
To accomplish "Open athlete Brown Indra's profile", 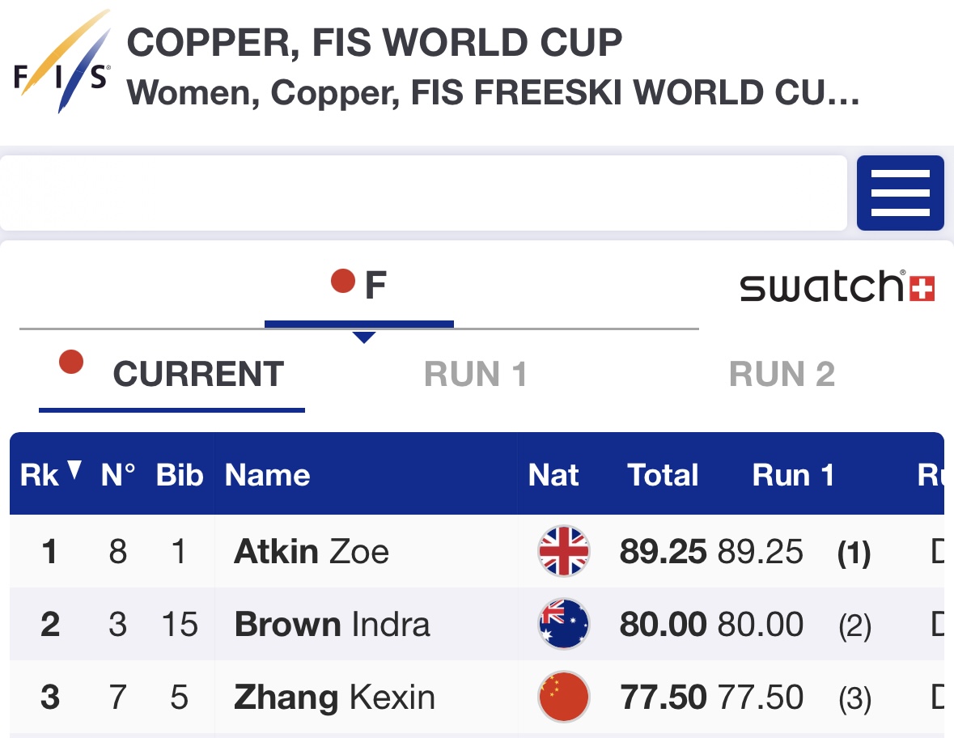I will point(332,625).
